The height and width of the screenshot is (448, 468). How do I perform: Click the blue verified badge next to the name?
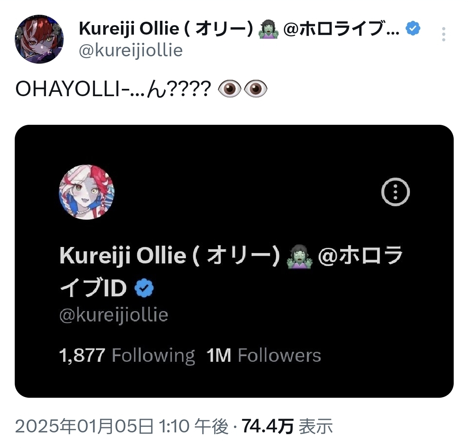(x=412, y=28)
